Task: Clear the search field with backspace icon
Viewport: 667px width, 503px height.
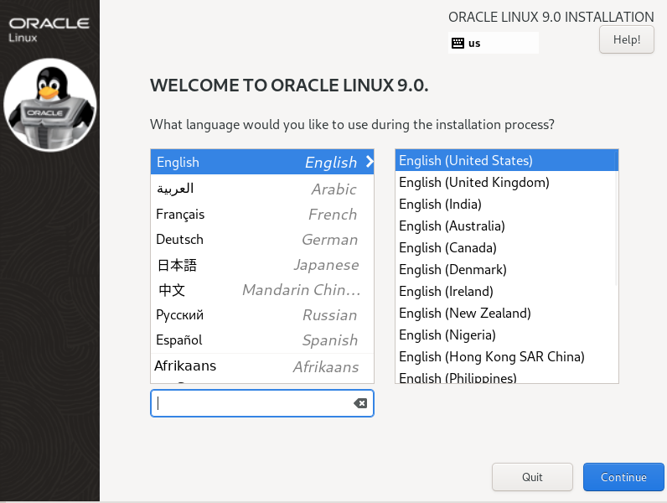Action: pyautogui.click(x=360, y=403)
